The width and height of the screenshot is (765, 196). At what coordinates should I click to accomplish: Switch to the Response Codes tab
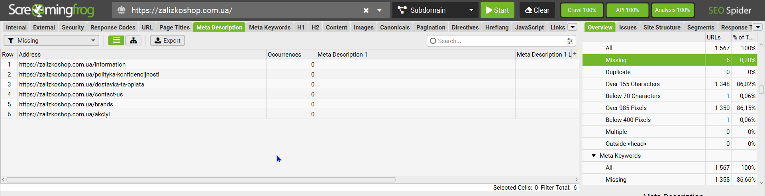tap(113, 27)
